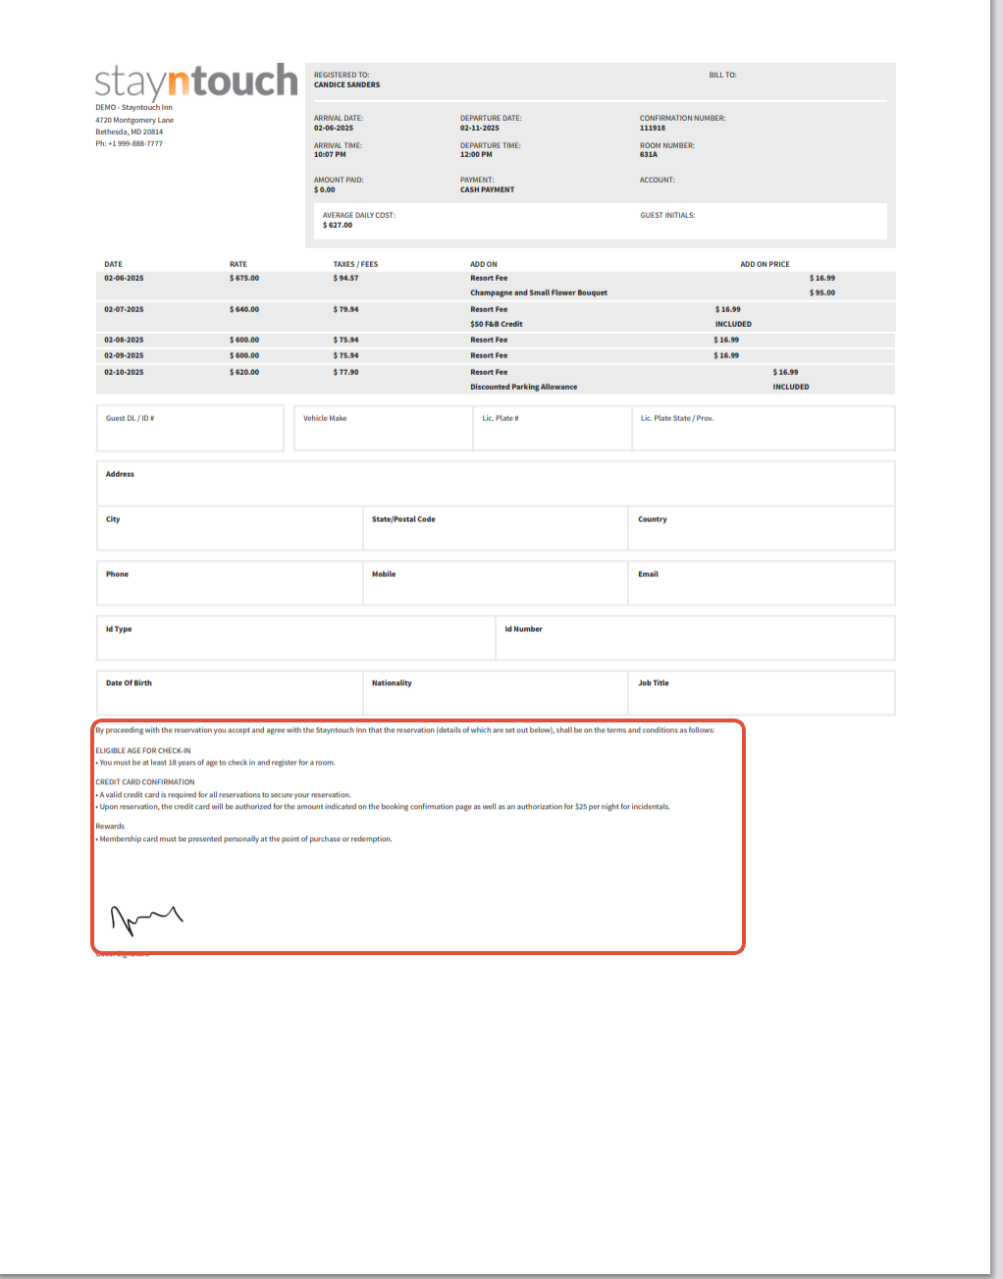Click the Lic. Plate # field

pyautogui.click(x=553, y=428)
